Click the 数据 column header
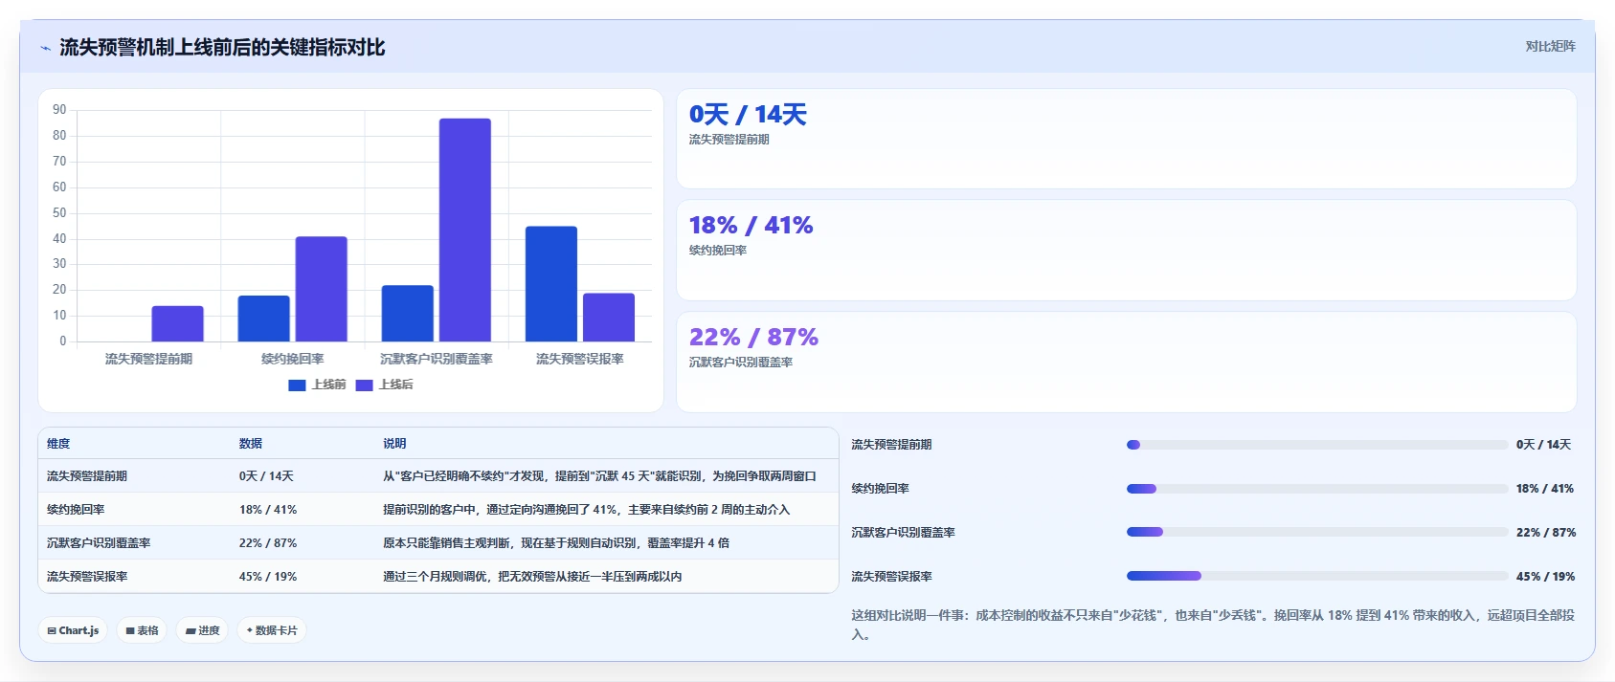This screenshot has width=1615, height=682. 251,444
